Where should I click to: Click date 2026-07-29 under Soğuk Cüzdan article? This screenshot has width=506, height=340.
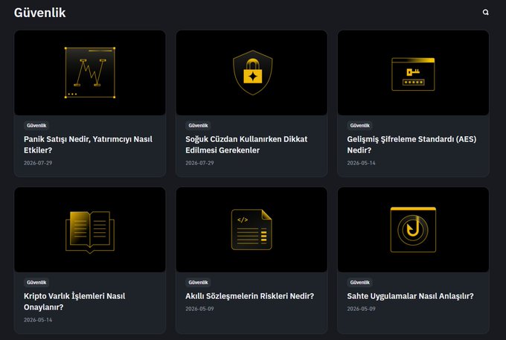click(x=199, y=163)
